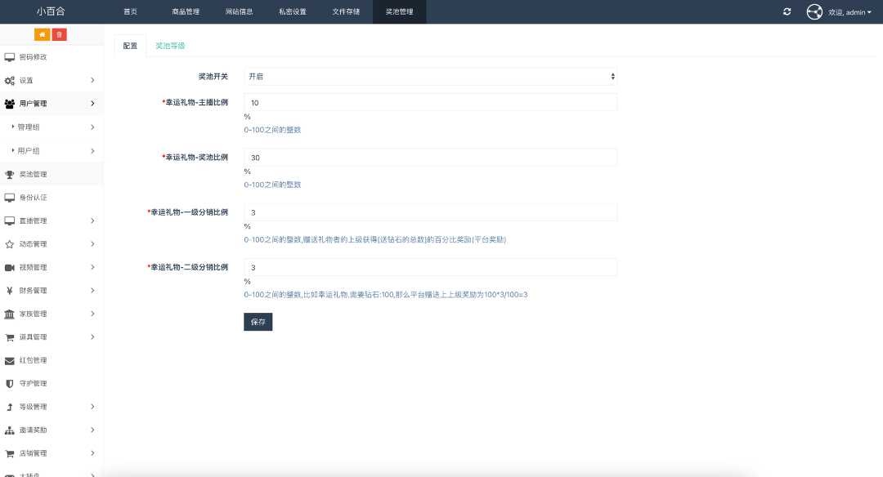883x477 pixels.
Task: Switch to the 配置 tab
Action: (x=130, y=46)
